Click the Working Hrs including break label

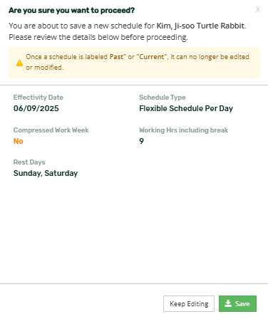(184, 130)
